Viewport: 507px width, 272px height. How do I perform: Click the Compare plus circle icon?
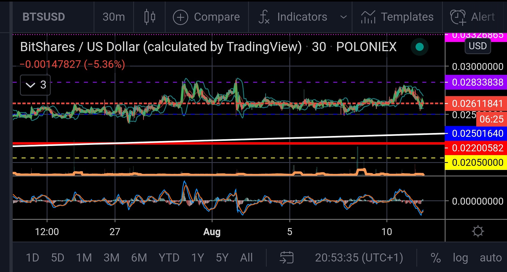[x=180, y=17]
